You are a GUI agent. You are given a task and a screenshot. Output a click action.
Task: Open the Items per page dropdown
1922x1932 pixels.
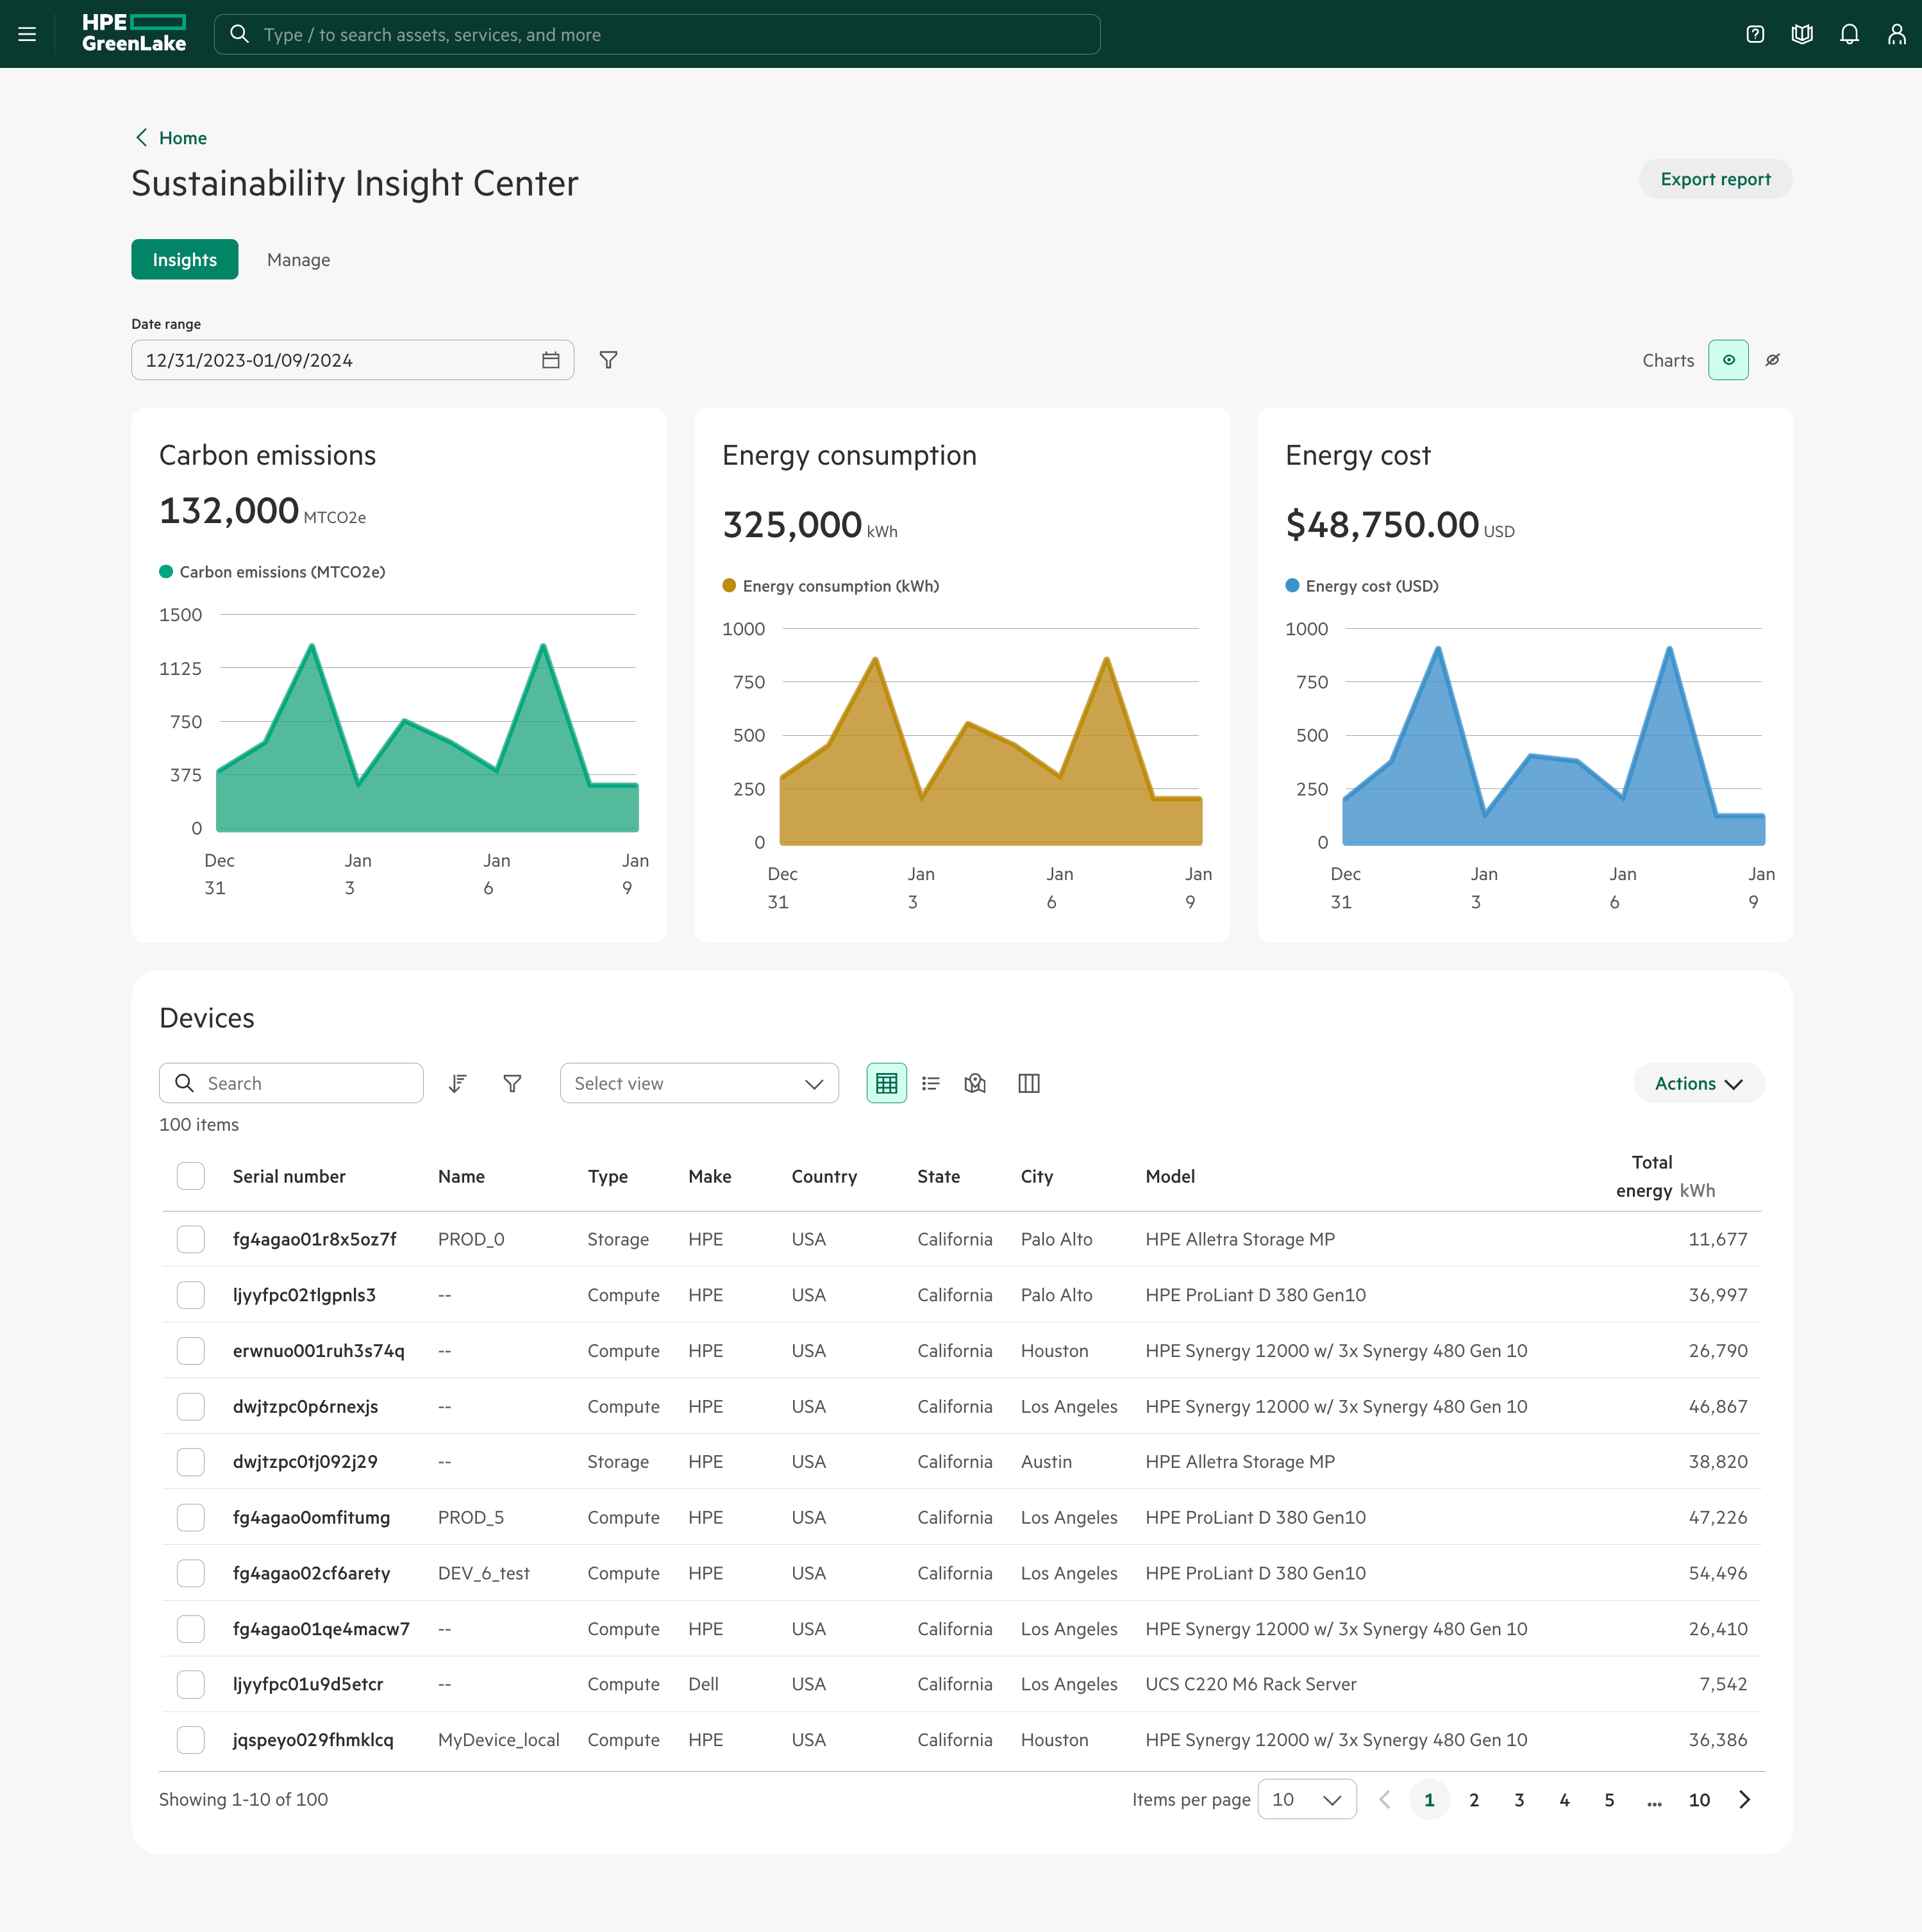click(1306, 1799)
